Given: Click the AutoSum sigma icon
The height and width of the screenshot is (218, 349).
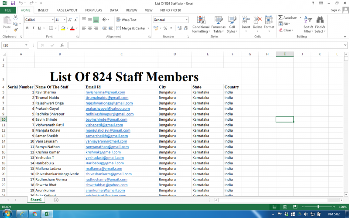Looking at the screenshot, I should click(x=281, y=18).
